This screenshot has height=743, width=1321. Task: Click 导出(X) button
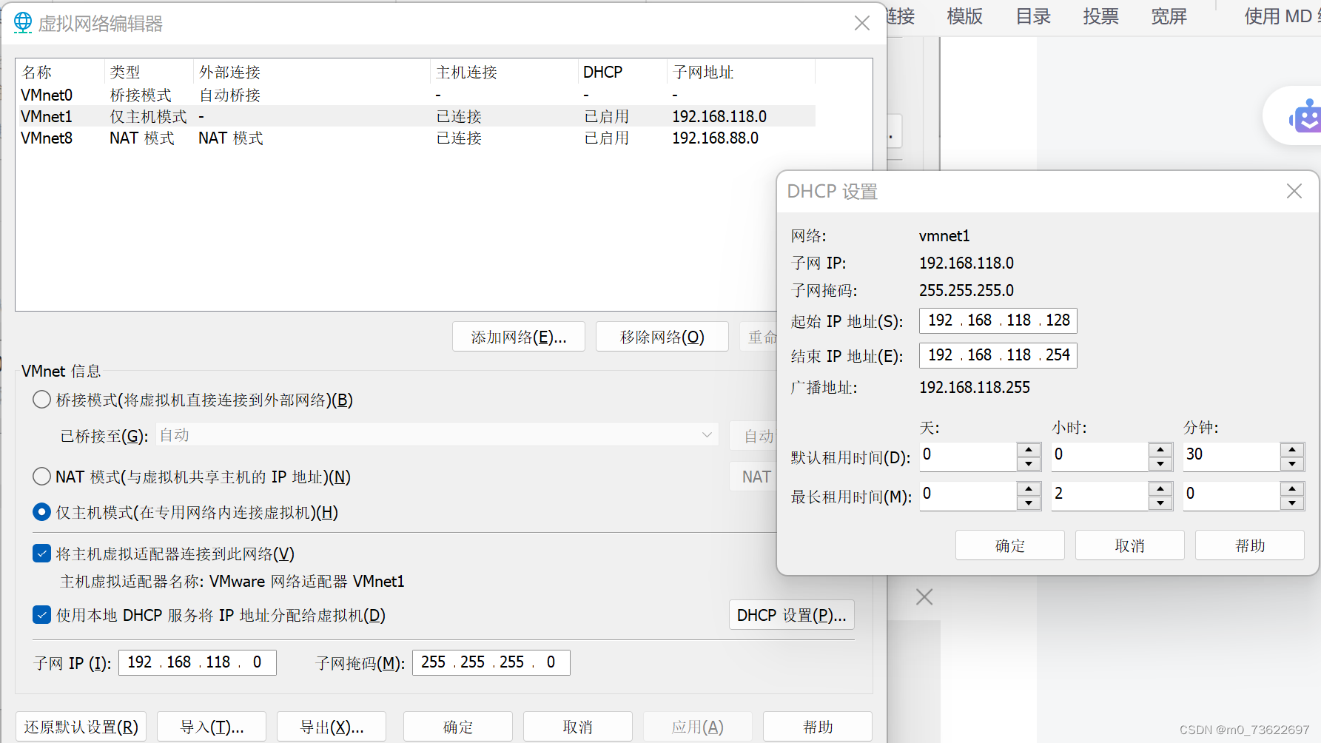(x=332, y=727)
